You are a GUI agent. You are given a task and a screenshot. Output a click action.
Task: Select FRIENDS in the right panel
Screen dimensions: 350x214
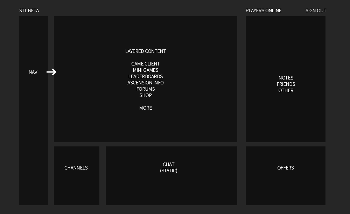pyautogui.click(x=286, y=84)
